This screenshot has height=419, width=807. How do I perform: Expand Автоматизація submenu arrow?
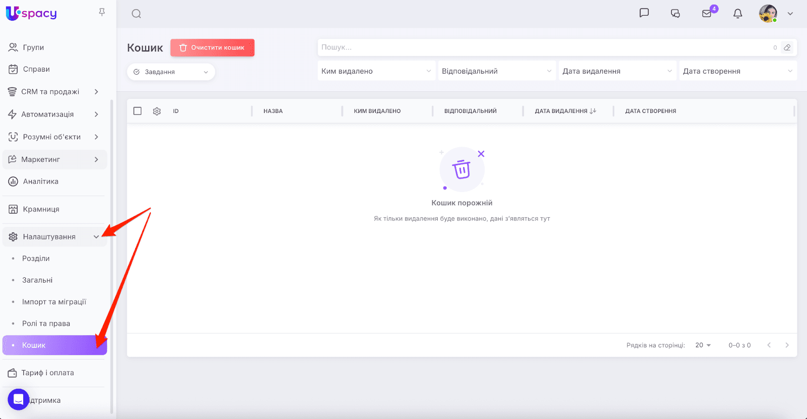coord(96,114)
